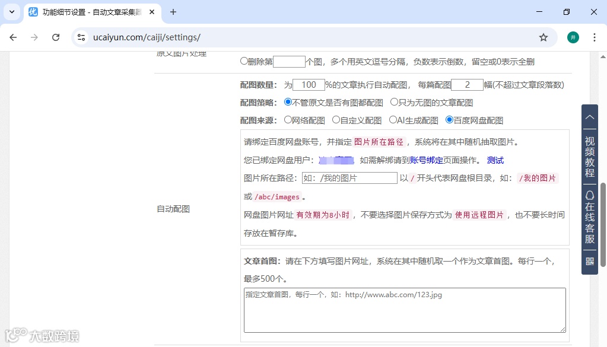
Task: Click the page vertical scrollbar thumb
Action: (603, 225)
